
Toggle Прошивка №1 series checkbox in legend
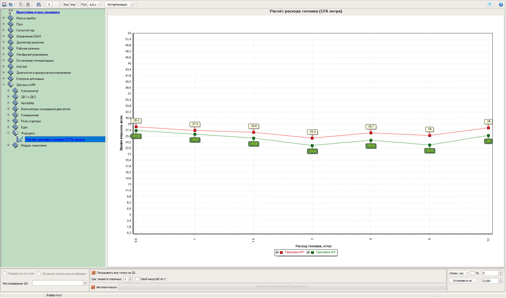[277, 252]
